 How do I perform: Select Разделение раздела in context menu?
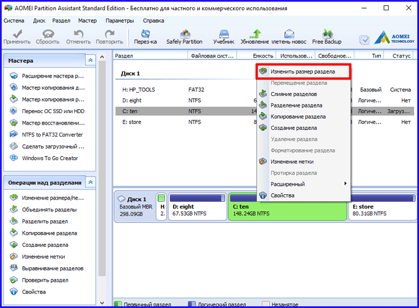pos(304,105)
